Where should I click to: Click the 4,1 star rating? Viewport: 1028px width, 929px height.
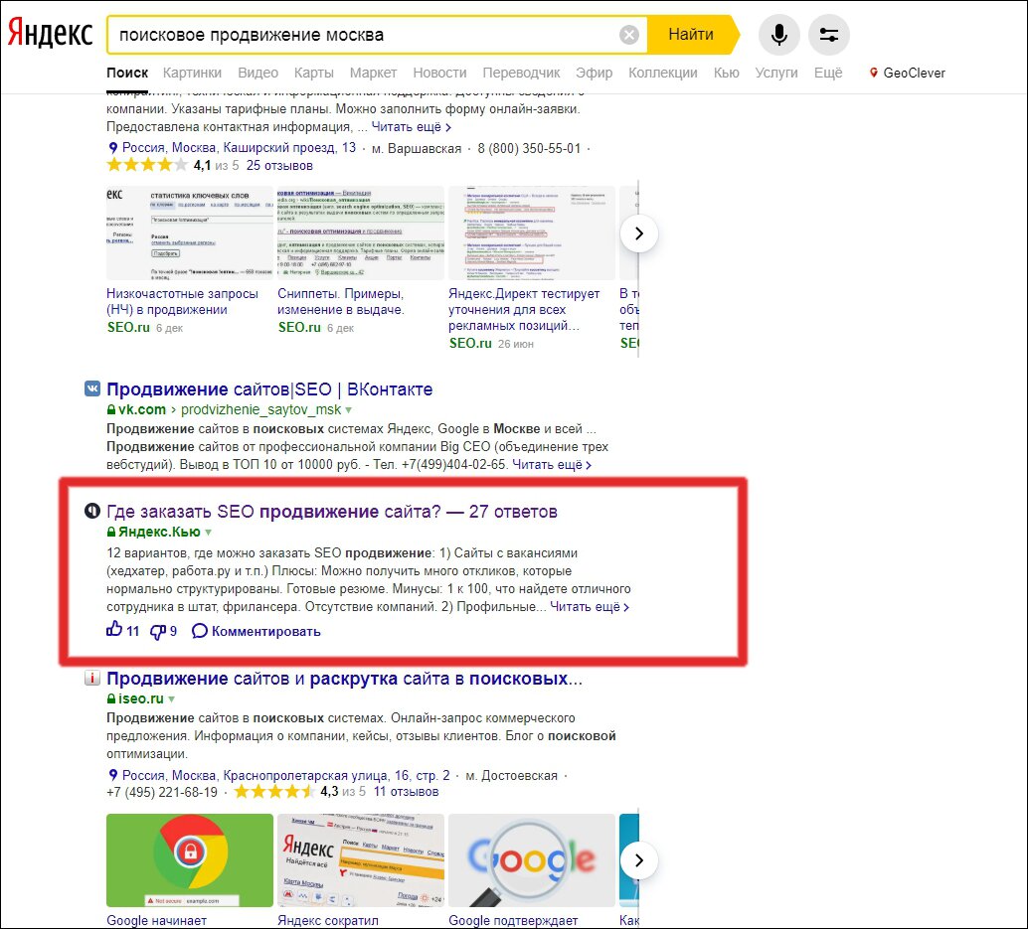147,165
